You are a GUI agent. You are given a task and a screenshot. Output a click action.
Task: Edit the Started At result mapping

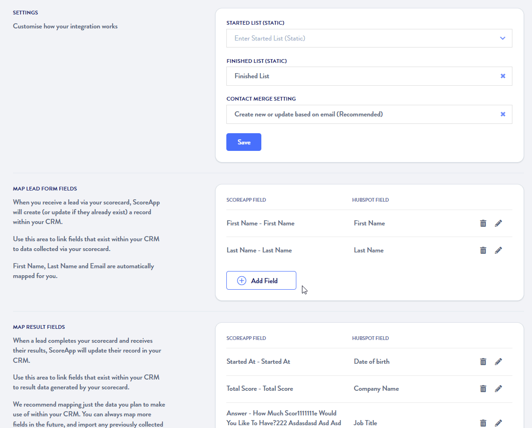point(498,361)
